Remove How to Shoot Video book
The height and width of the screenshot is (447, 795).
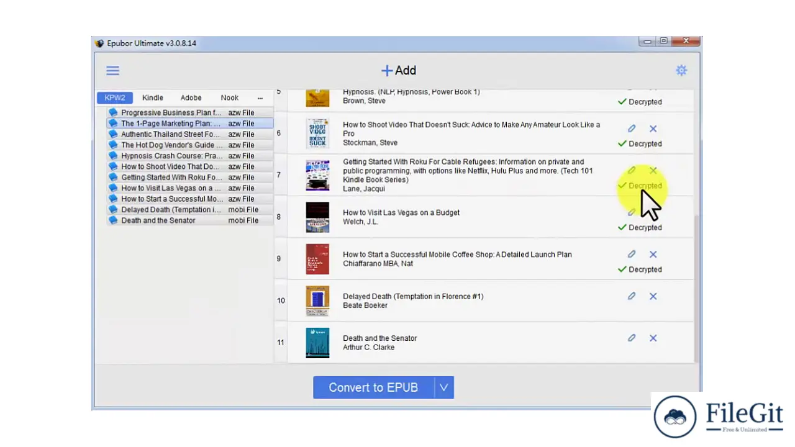click(653, 129)
